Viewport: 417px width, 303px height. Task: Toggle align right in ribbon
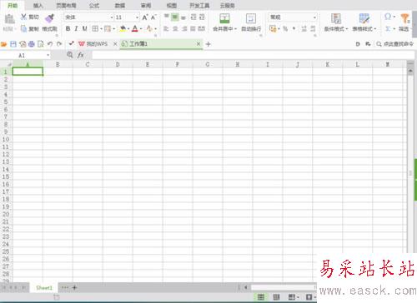click(x=184, y=28)
